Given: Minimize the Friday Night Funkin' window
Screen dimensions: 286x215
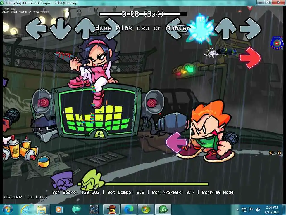Looking at the screenshot, I should pyautogui.click(x=261, y=3).
